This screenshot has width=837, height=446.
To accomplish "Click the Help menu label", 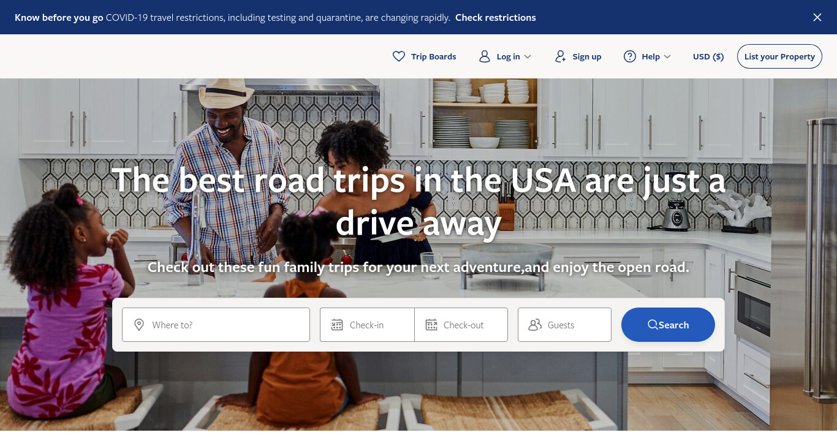I will pos(651,56).
